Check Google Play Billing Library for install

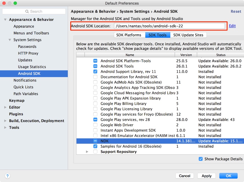(95, 104)
